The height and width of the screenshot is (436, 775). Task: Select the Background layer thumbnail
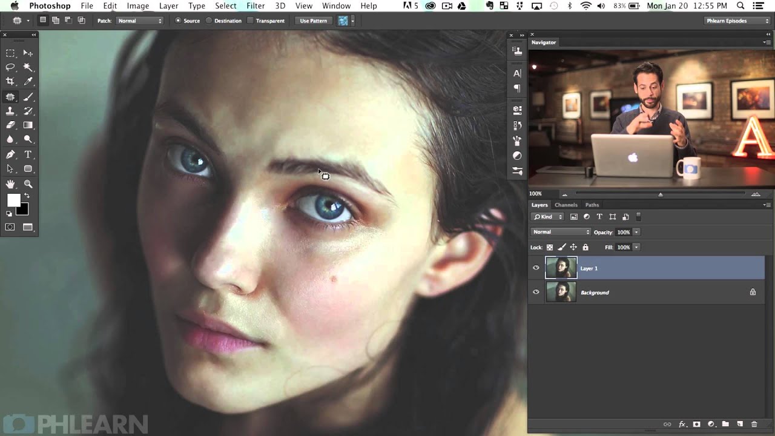(x=561, y=292)
